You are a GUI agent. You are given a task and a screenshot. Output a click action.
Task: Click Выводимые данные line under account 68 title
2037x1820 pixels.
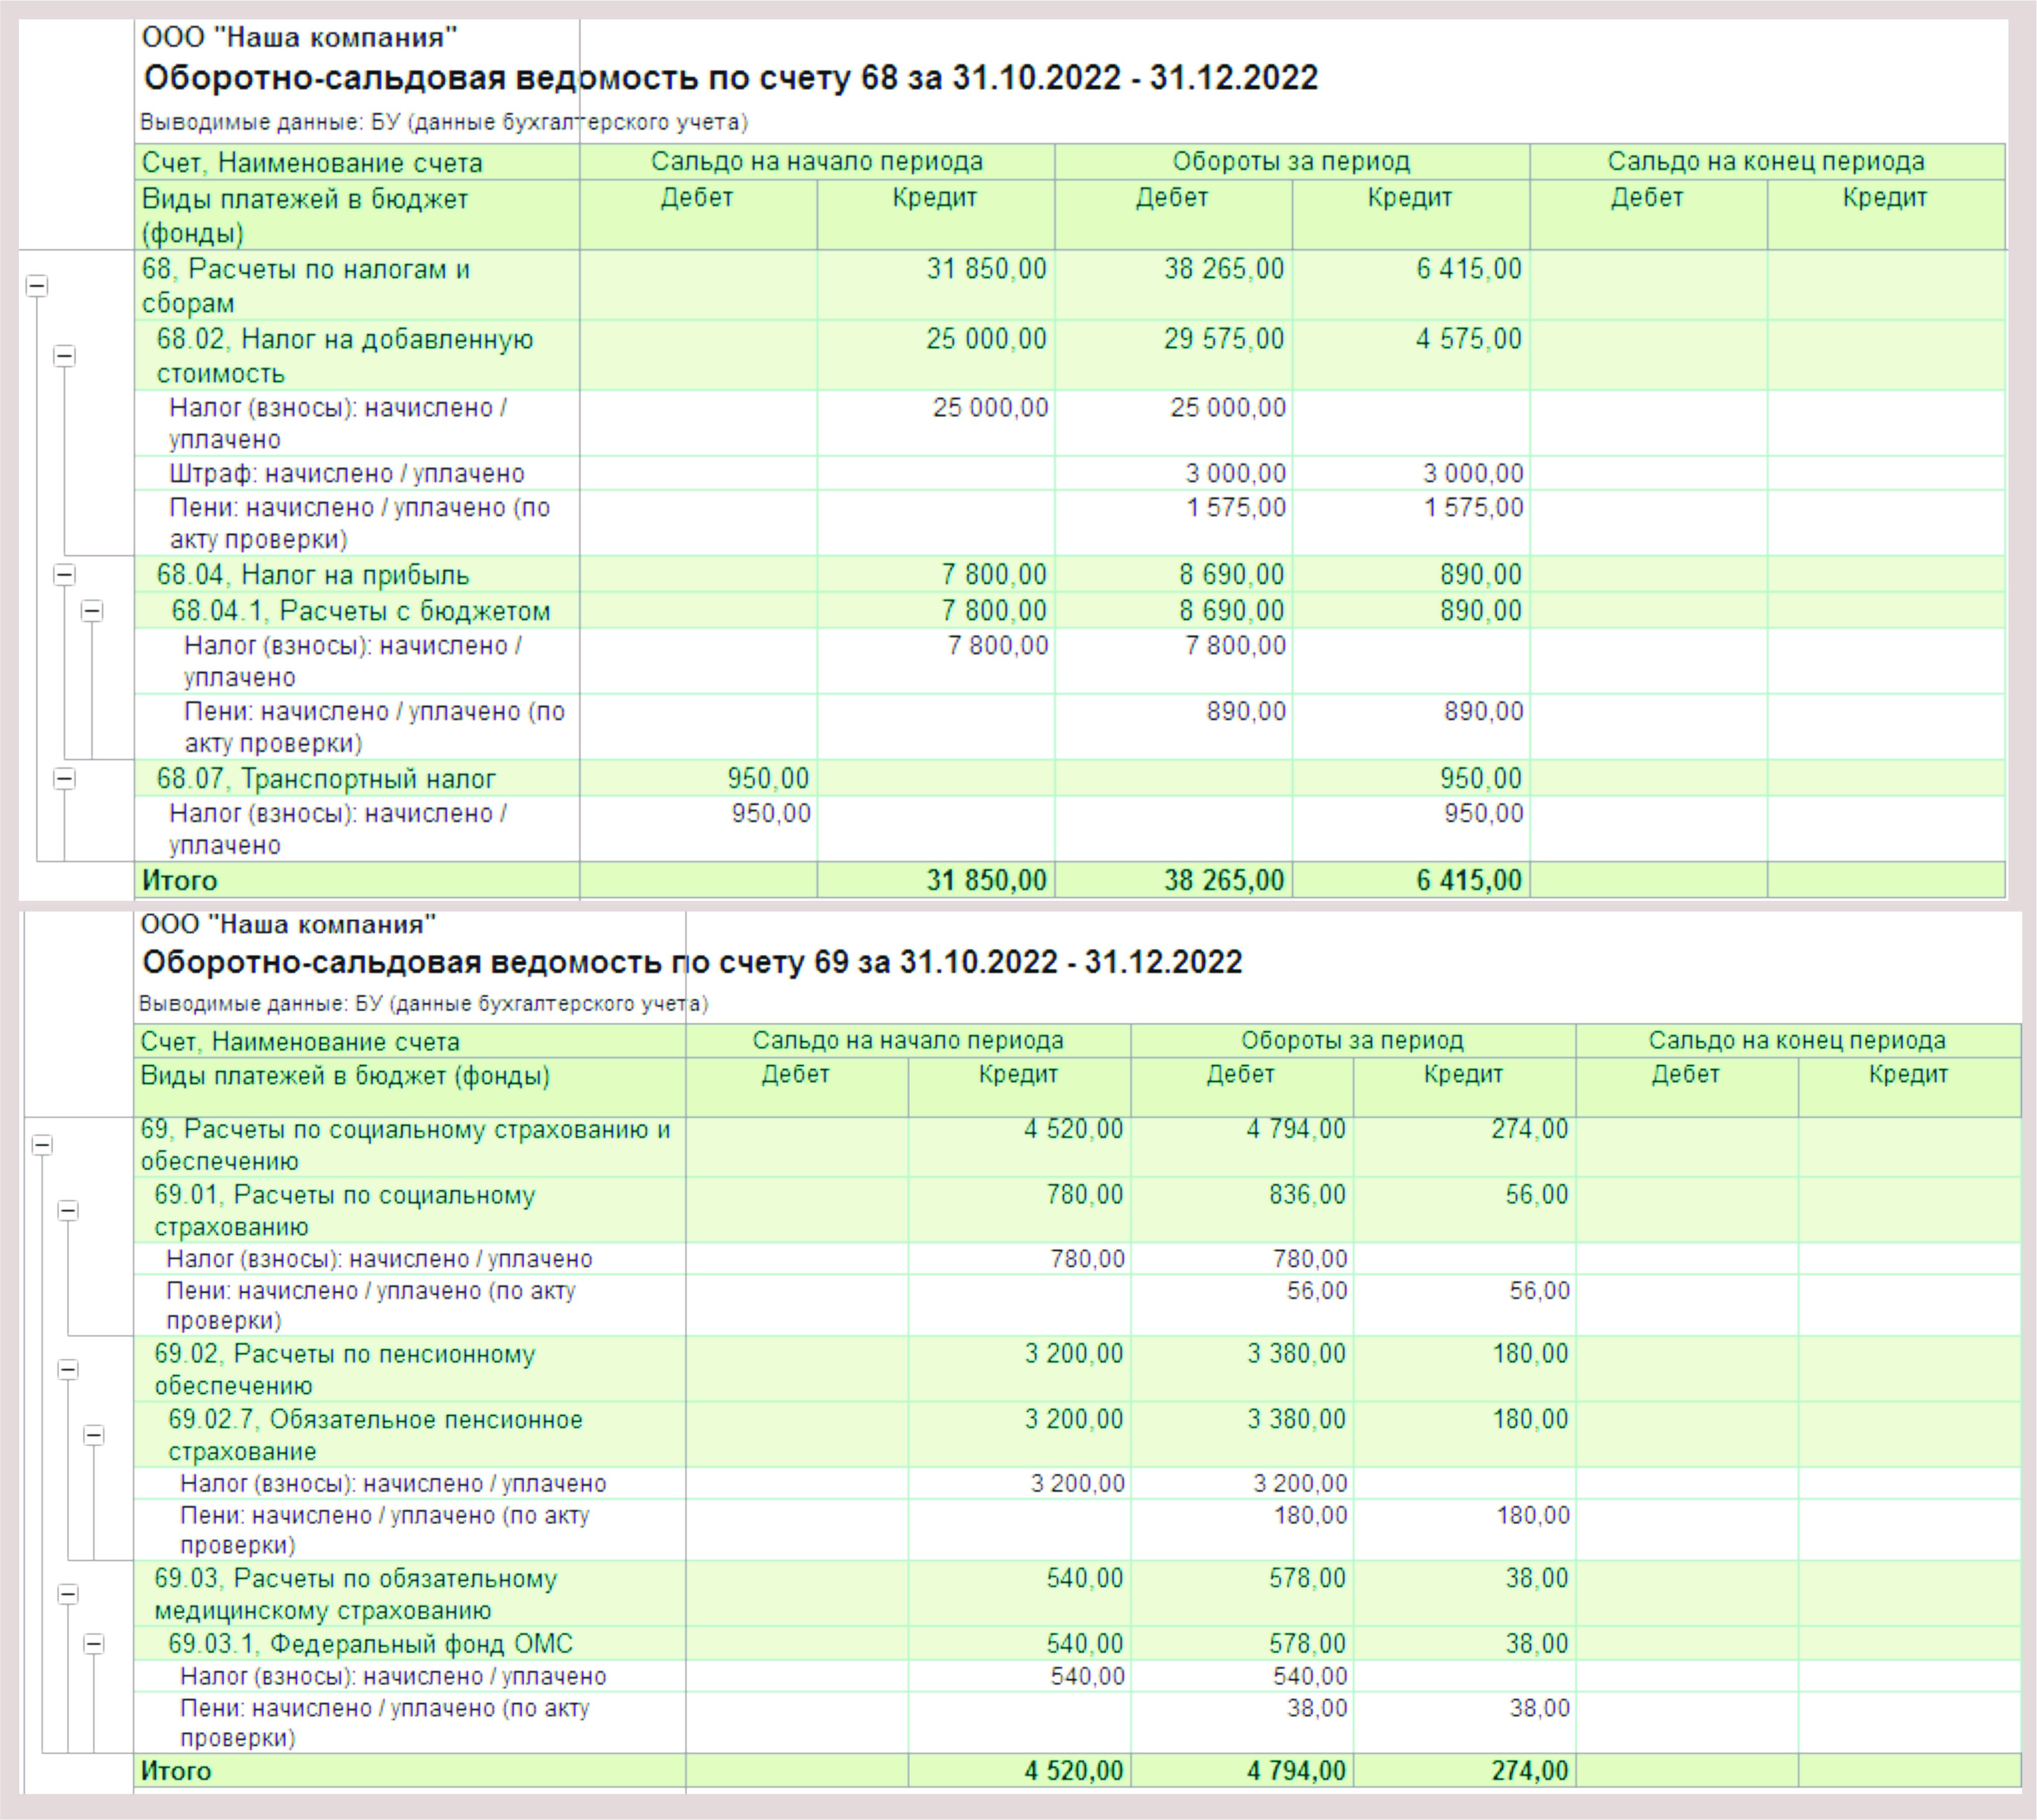444,123
